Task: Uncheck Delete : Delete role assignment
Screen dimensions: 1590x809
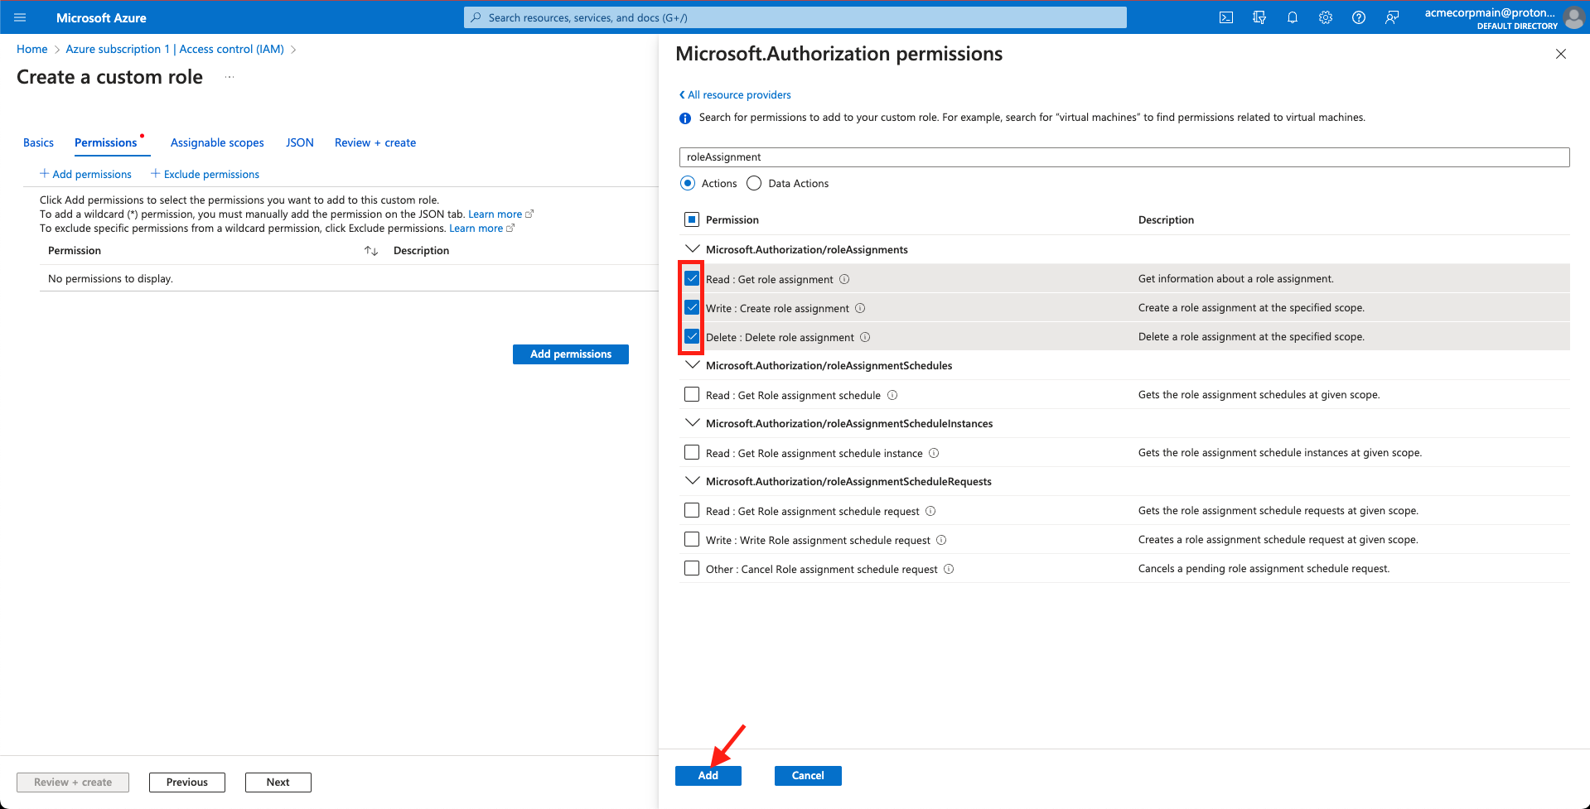Action: [x=692, y=337]
